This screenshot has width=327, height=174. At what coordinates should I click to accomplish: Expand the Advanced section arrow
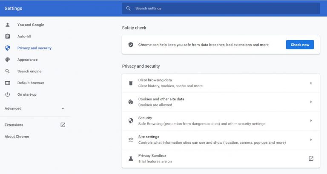(x=63, y=108)
